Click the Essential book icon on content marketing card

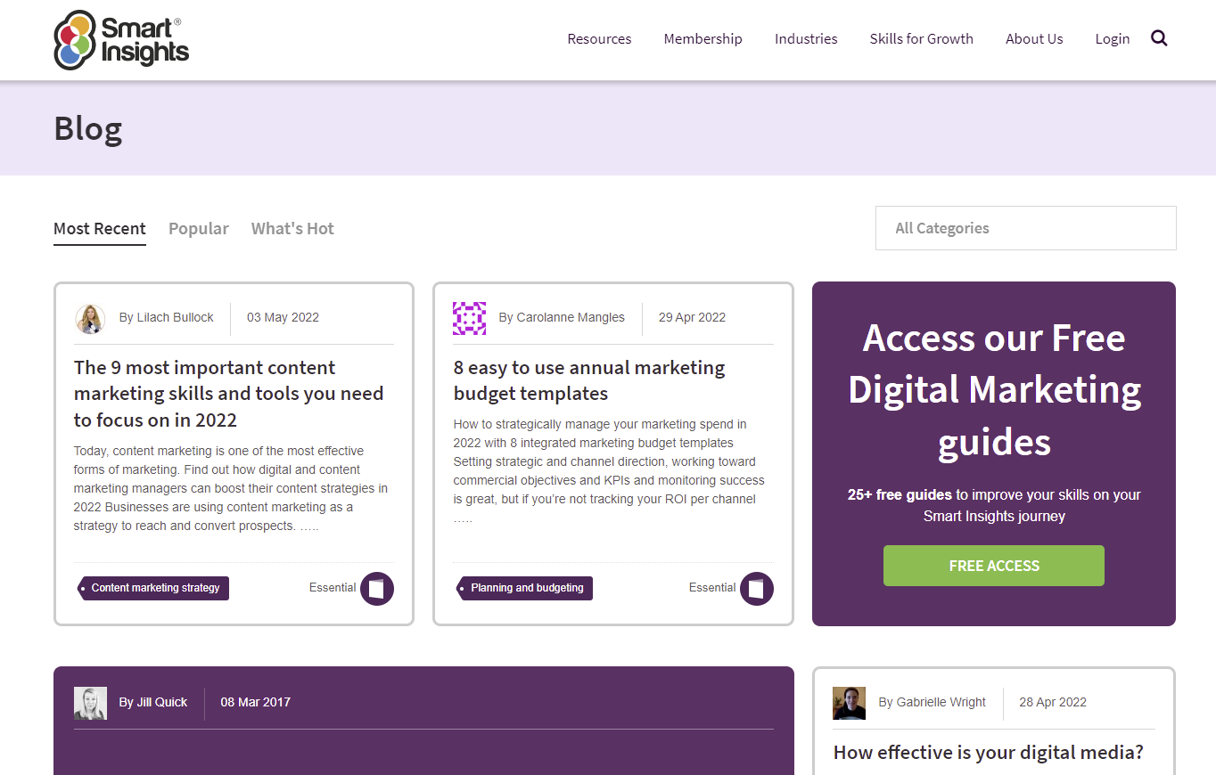pos(377,589)
